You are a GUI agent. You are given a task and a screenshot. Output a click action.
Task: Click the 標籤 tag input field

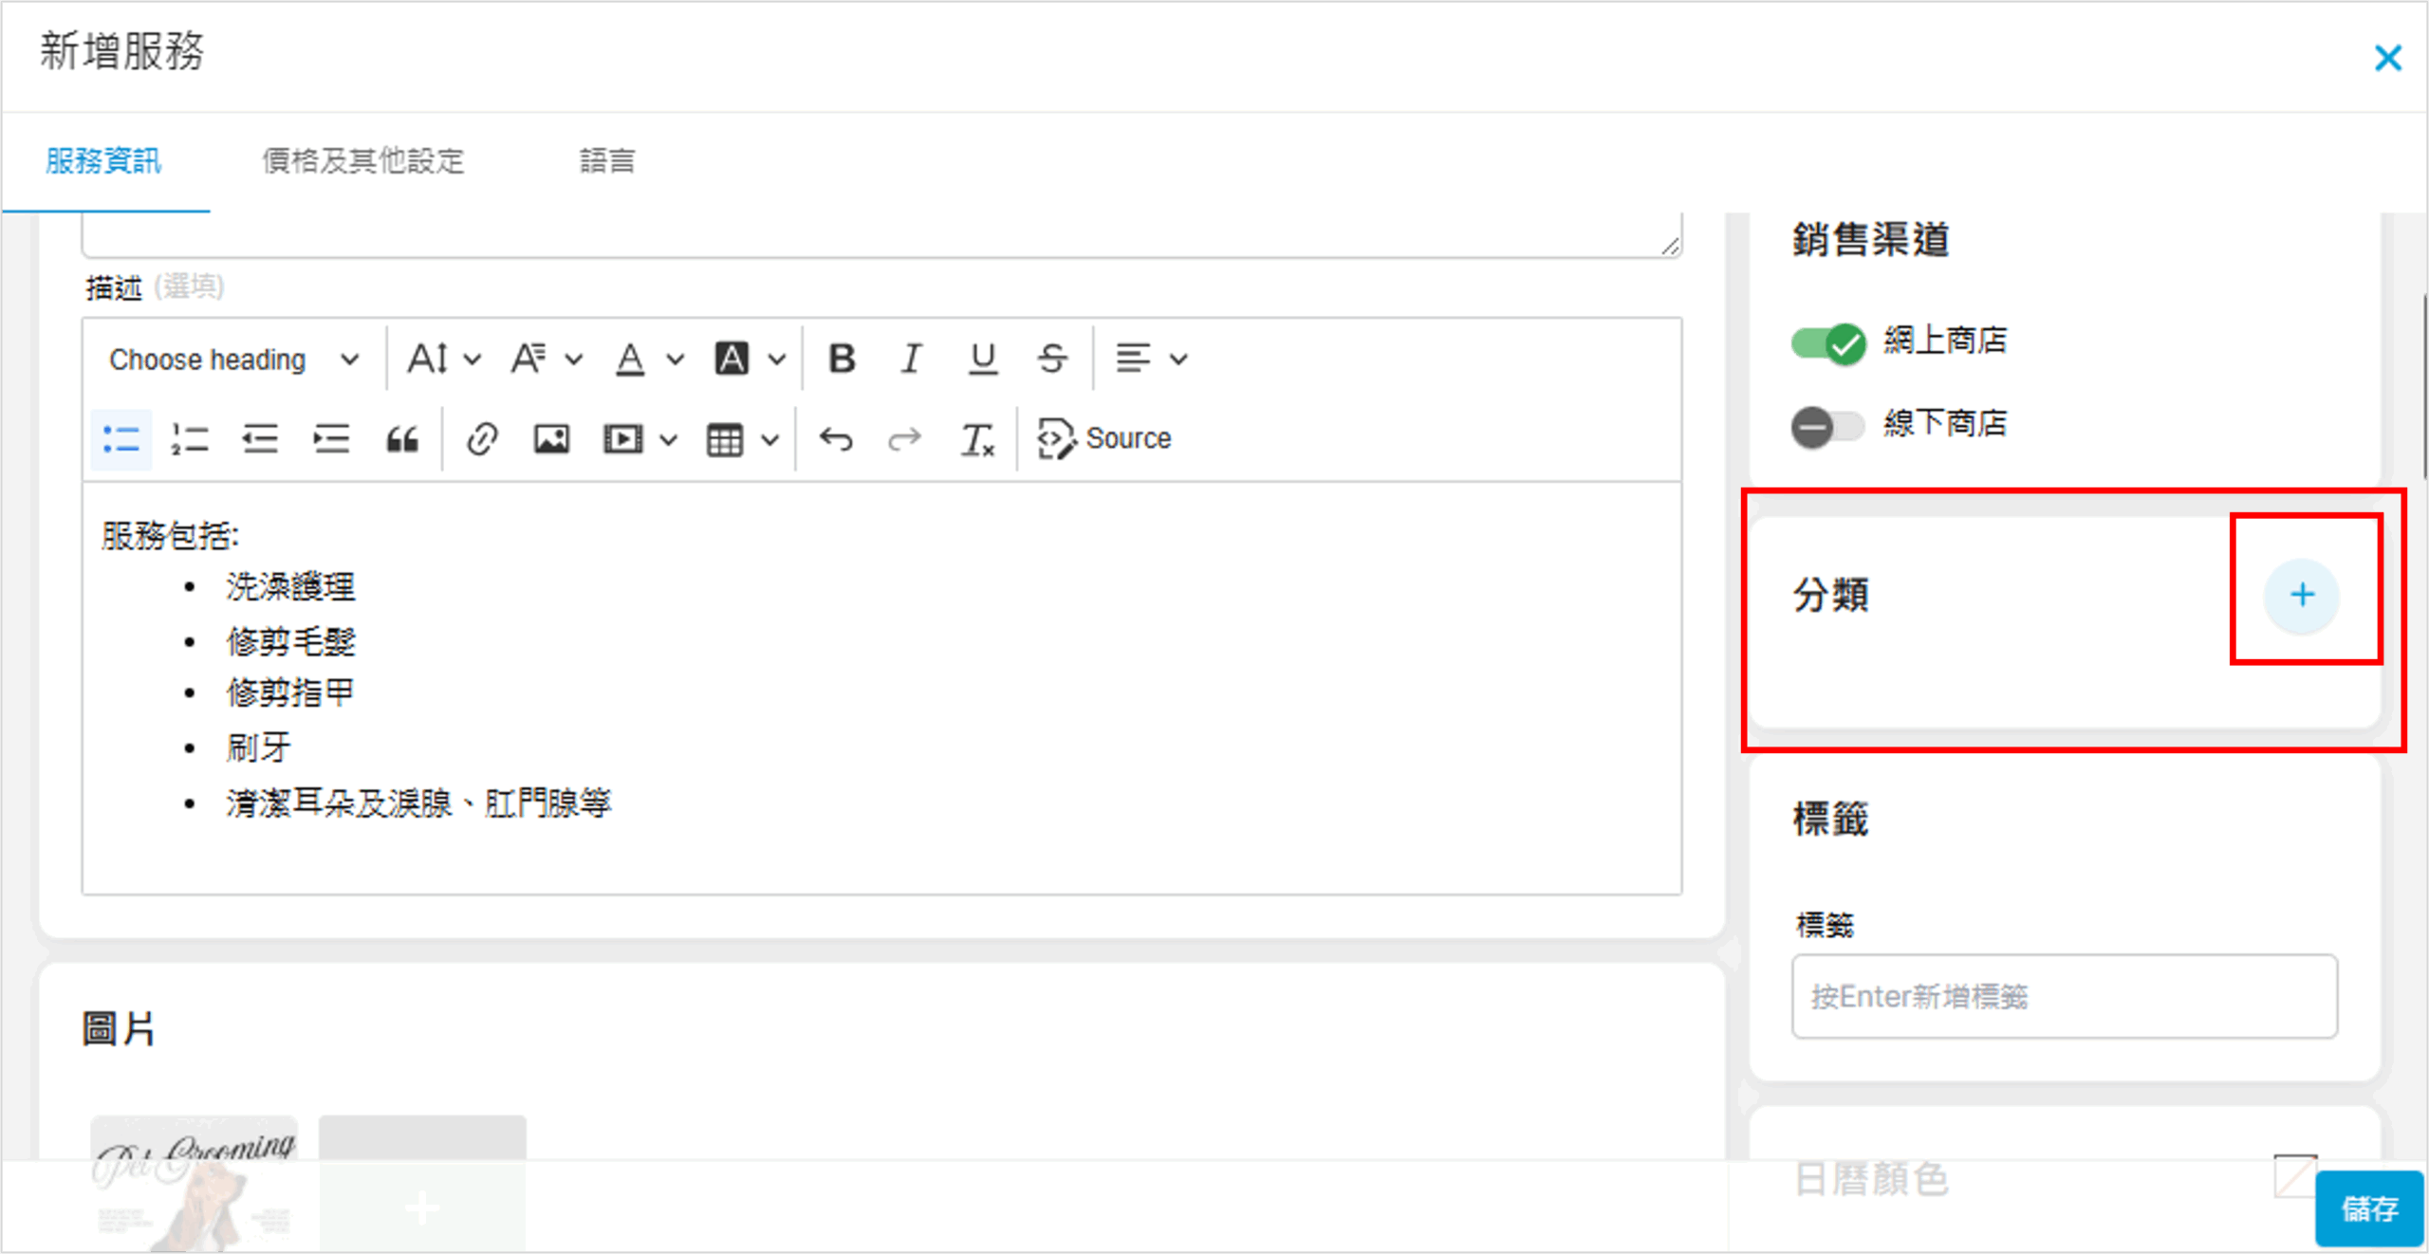pyautogui.click(x=2064, y=996)
